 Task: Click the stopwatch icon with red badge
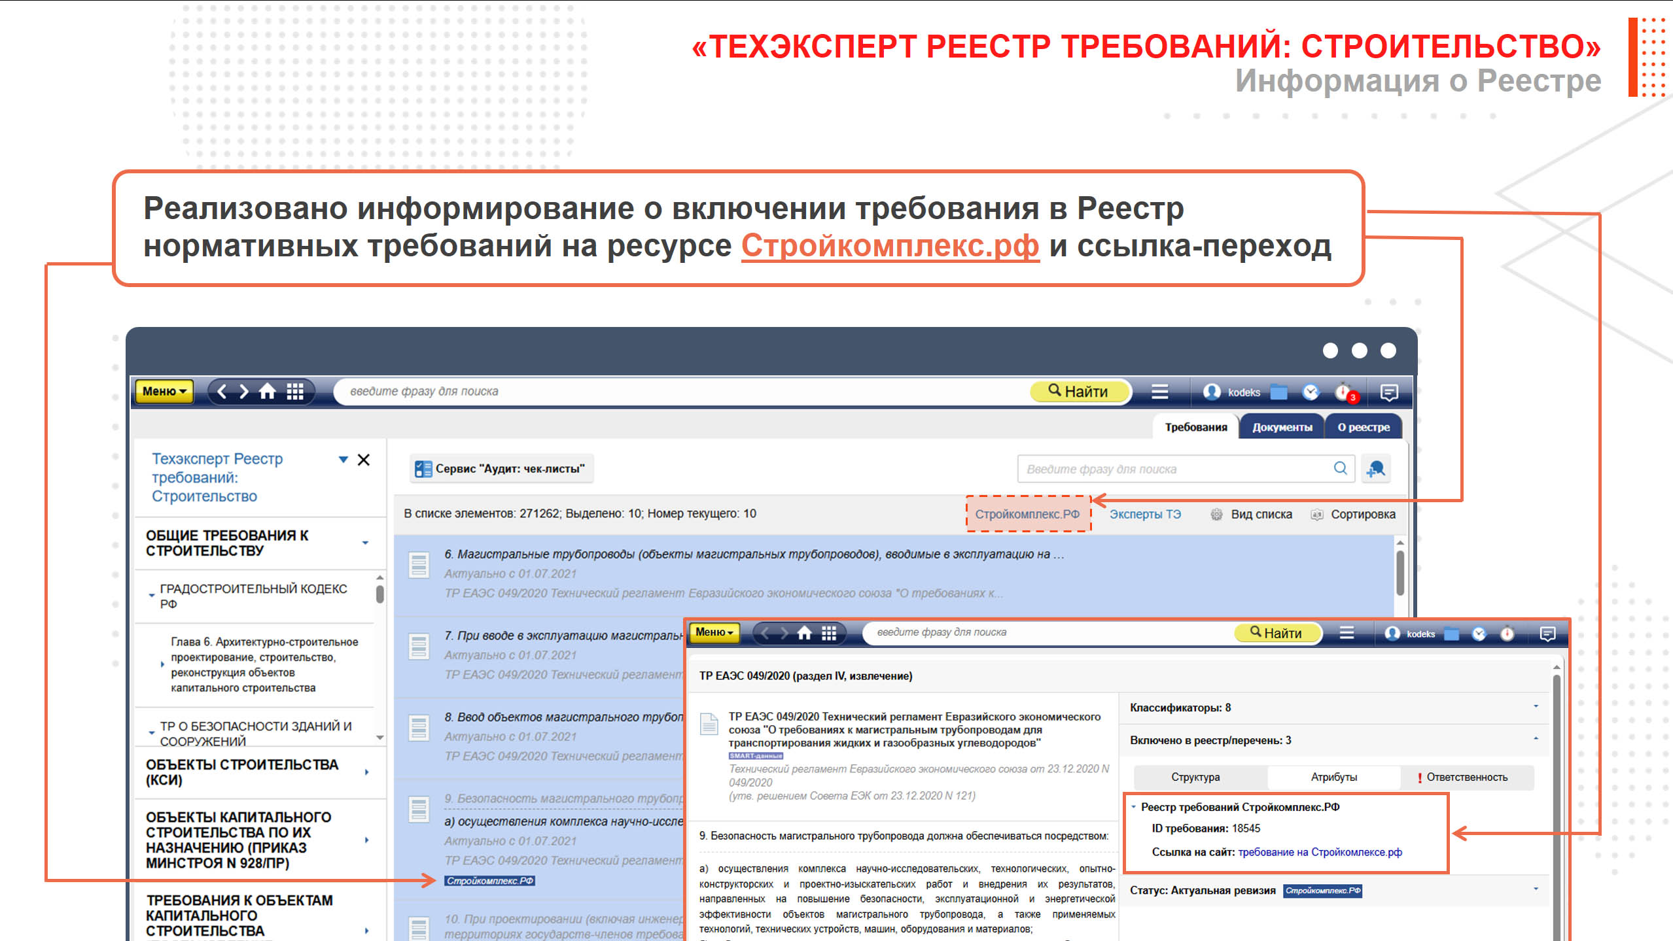point(1343,392)
